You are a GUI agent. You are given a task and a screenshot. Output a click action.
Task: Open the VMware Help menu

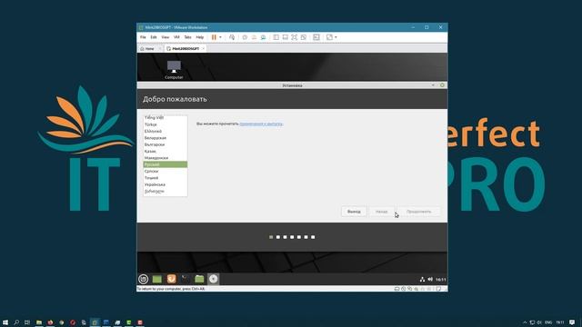[x=200, y=37]
